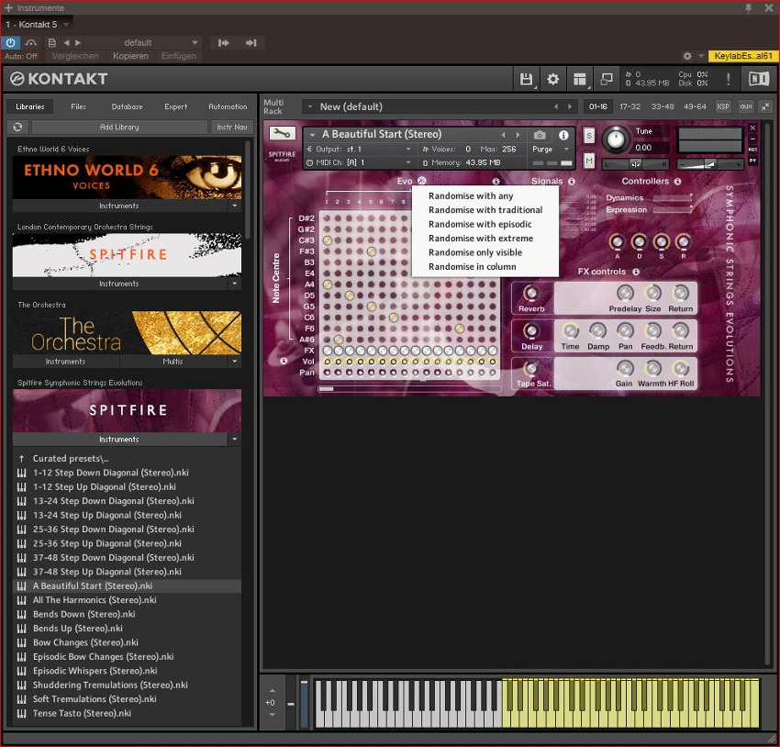Switch to the Files tab
Viewport: 780px width, 747px height.
pos(78,106)
